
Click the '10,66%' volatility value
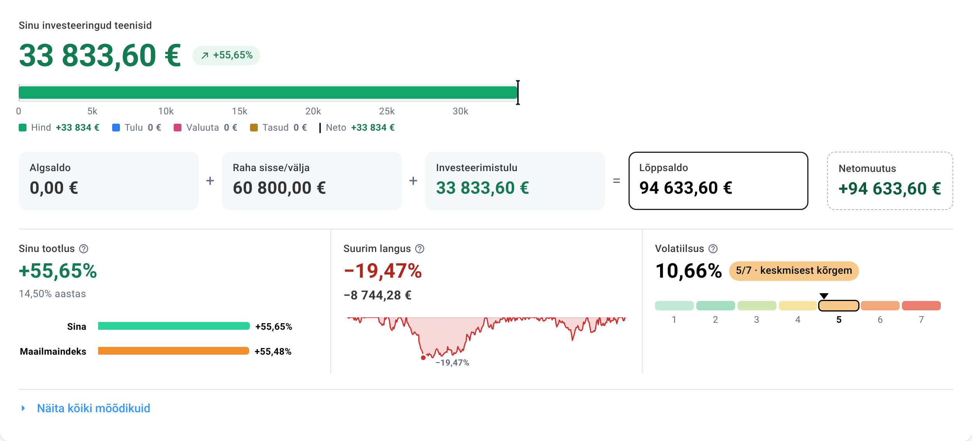click(x=688, y=271)
